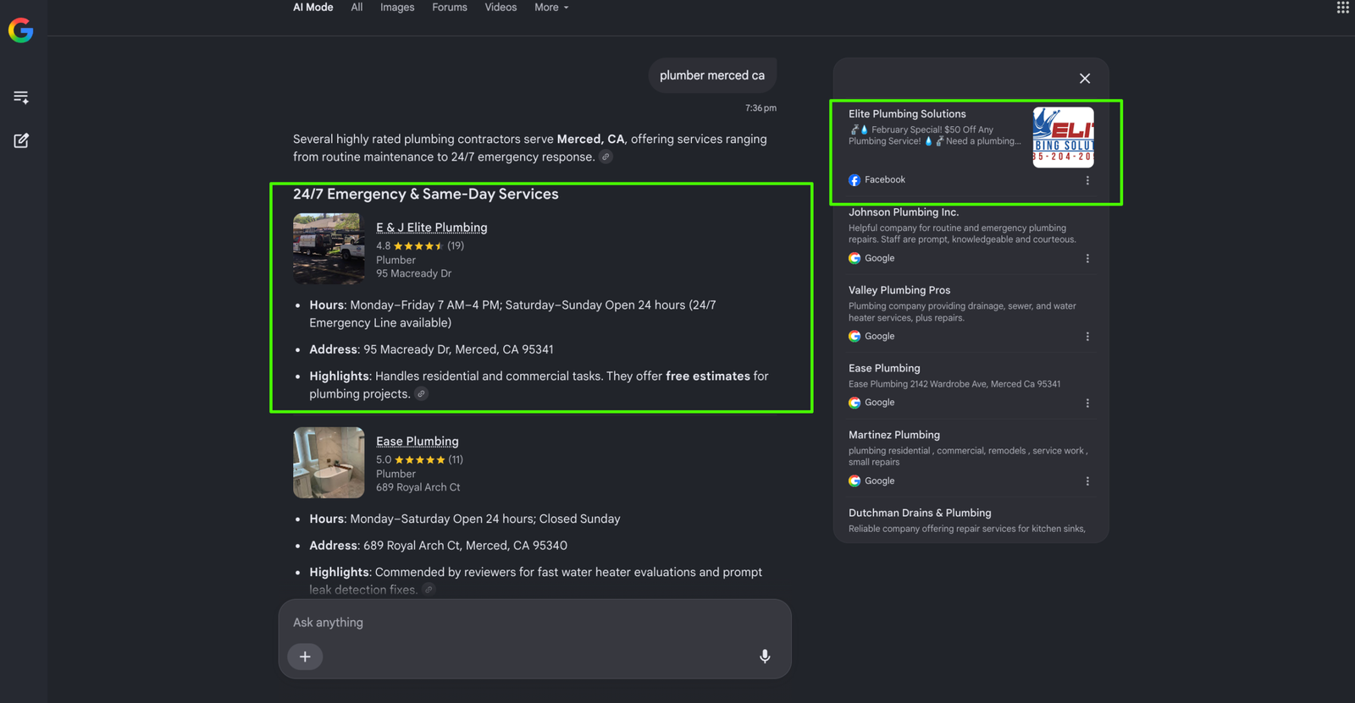Click Facebook icon under Elite Plumbing Solutions

[x=854, y=180]
